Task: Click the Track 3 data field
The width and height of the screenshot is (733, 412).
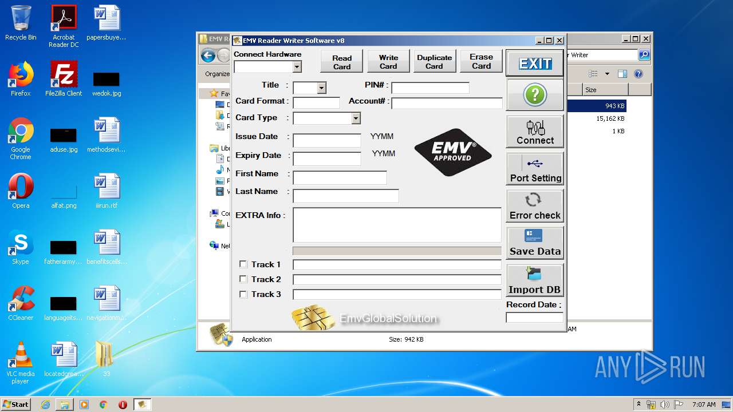Action: 397,295
